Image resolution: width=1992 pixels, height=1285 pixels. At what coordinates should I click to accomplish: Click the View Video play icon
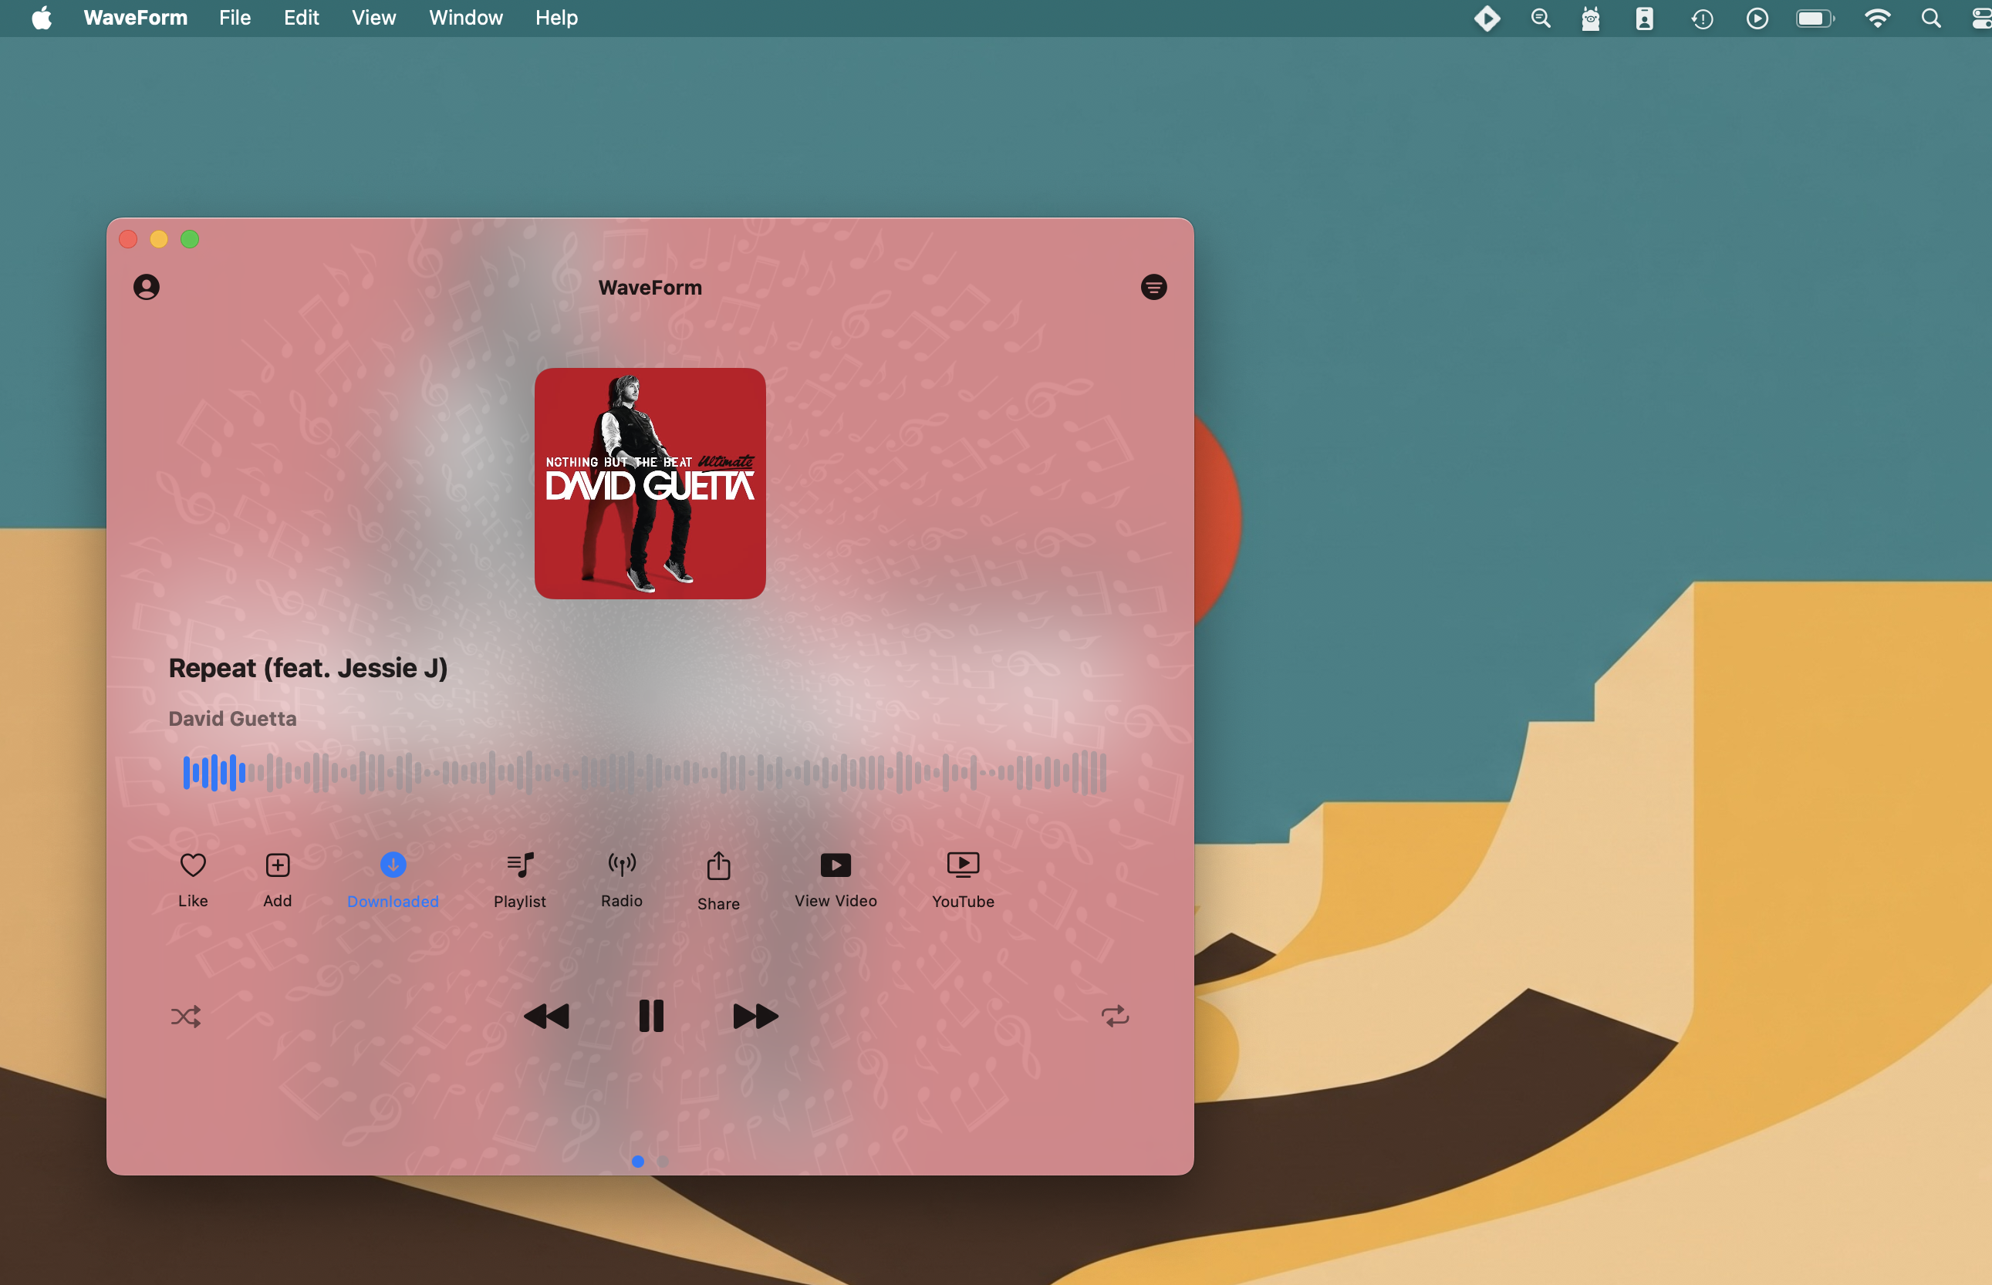pos(836,865)
